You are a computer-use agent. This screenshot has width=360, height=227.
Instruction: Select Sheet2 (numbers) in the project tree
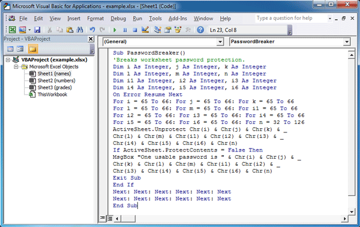tap(56, 80)
